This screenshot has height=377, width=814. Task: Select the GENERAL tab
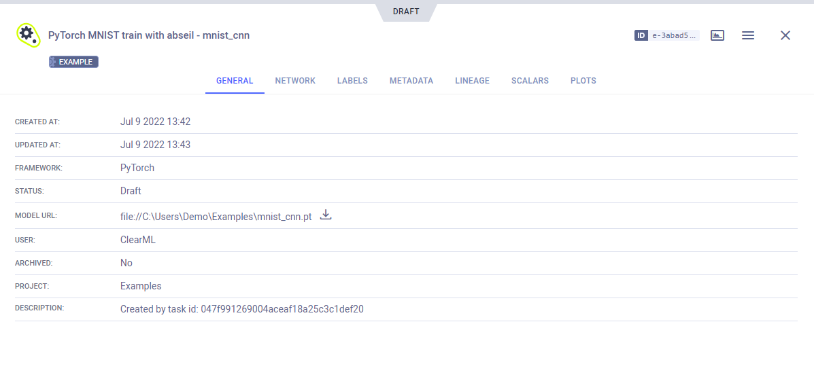point(235,81)
